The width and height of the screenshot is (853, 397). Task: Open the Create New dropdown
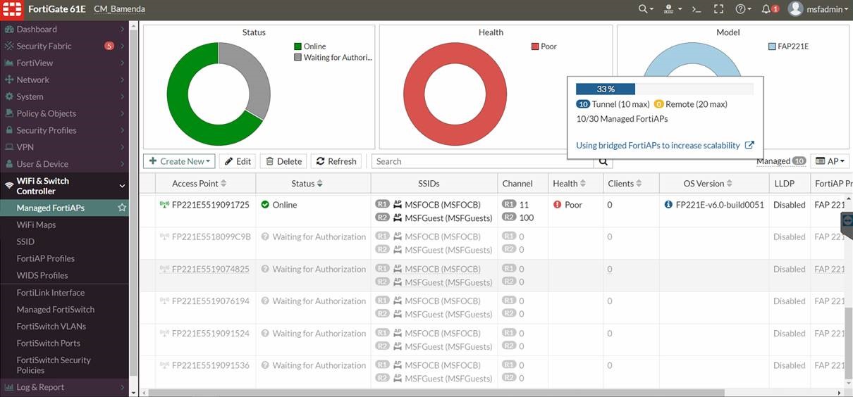click(180, 161)
